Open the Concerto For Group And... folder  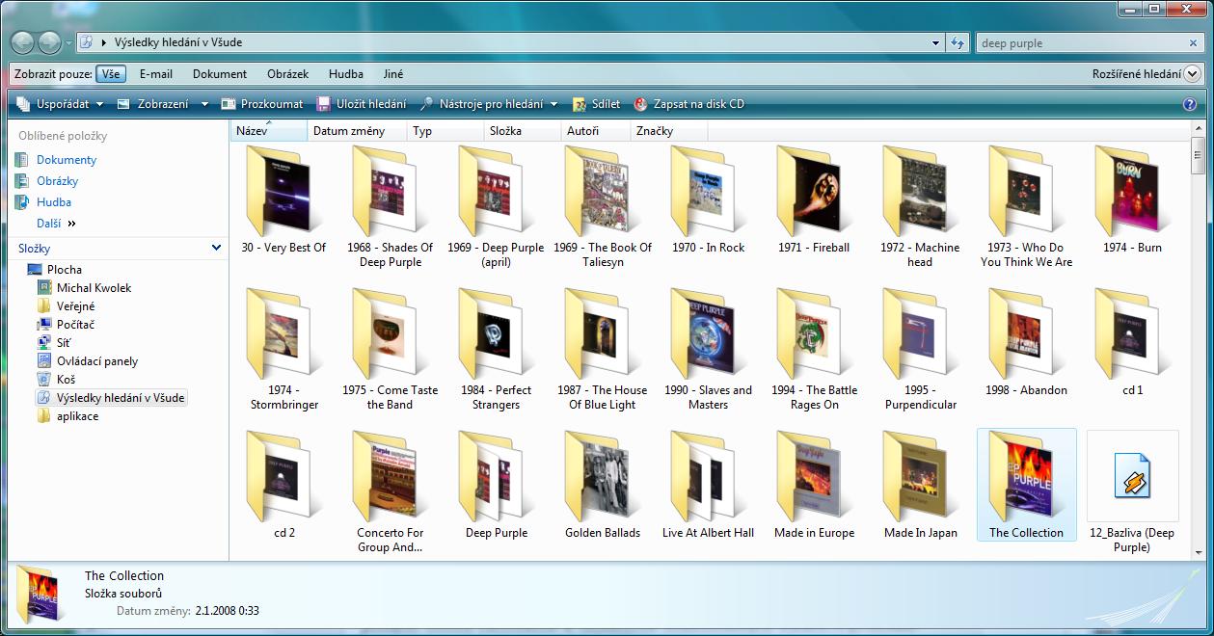pyautogui.click(x=391, y=492)
